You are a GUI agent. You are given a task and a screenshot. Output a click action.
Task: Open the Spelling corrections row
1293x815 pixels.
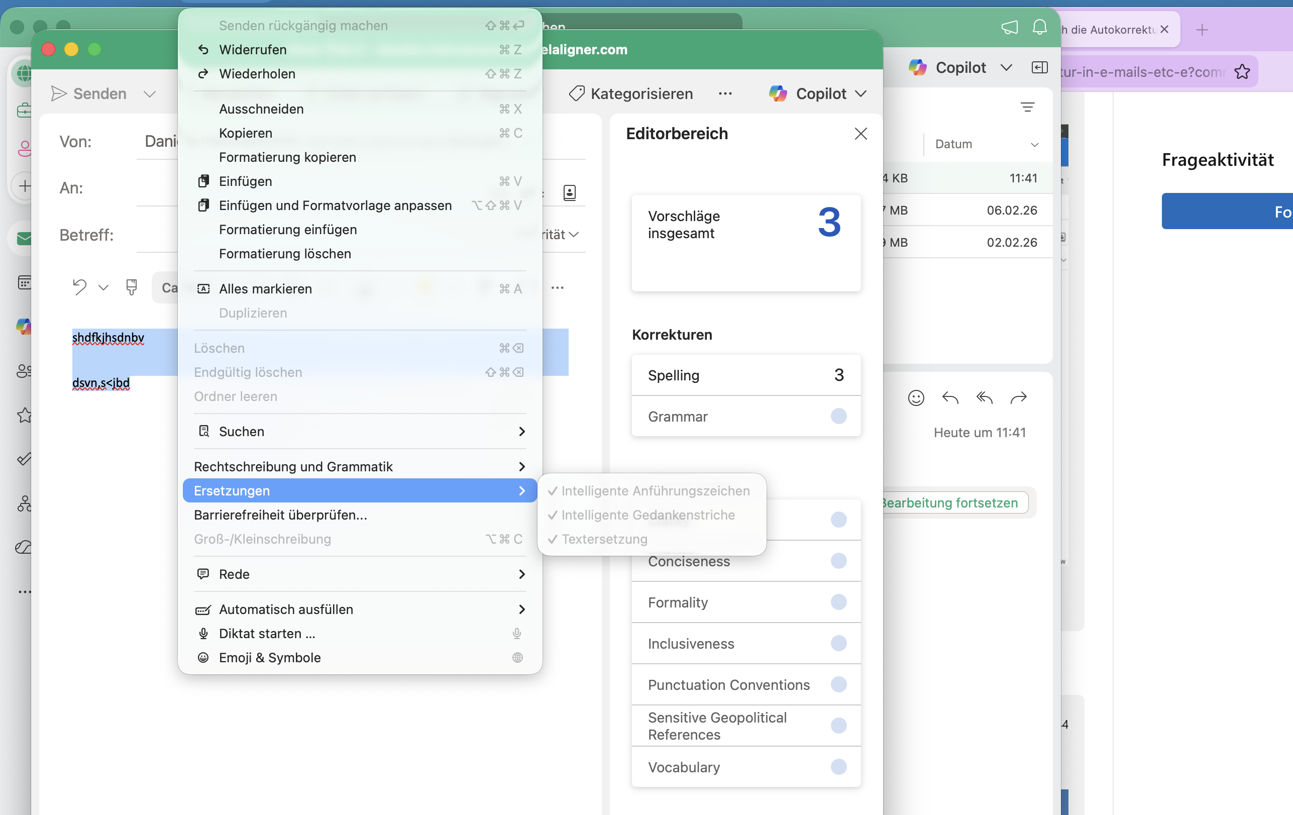[x=745, y=375]
